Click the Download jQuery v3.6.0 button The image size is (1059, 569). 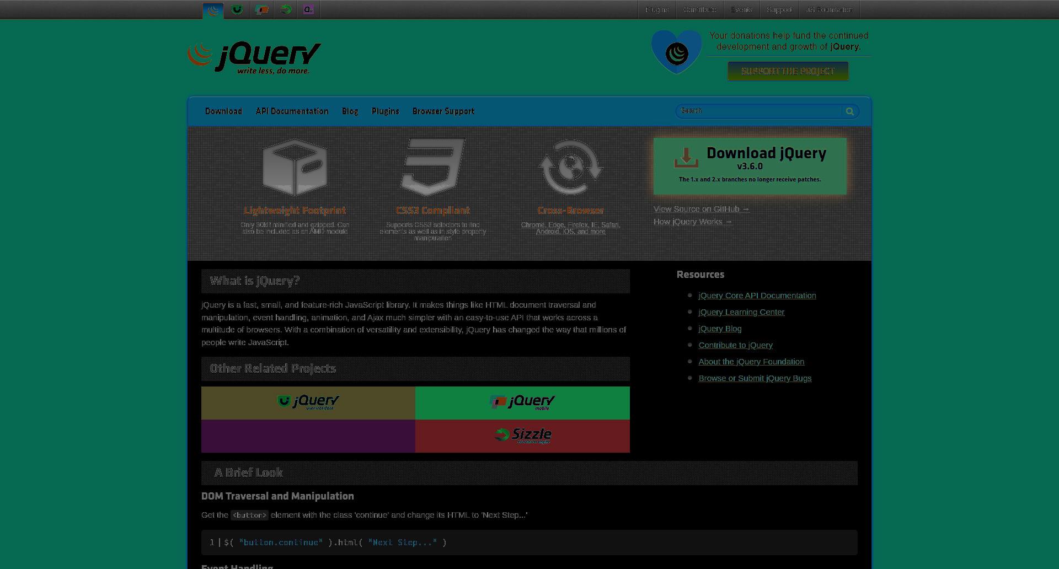pos(750,166)
